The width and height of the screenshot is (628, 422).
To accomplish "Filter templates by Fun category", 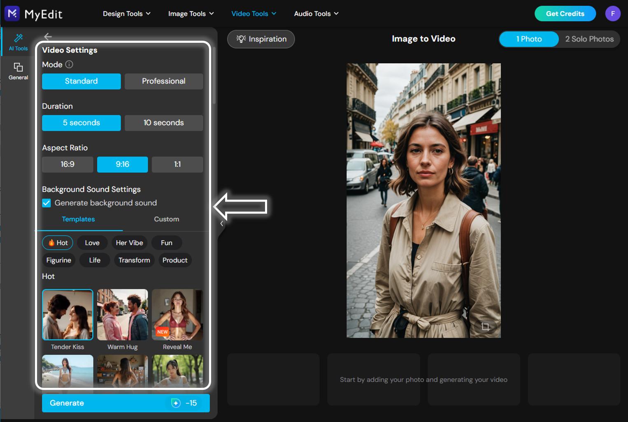I will tap(167, 243).
